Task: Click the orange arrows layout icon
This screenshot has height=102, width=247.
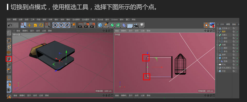Action: tap(206, 25)
